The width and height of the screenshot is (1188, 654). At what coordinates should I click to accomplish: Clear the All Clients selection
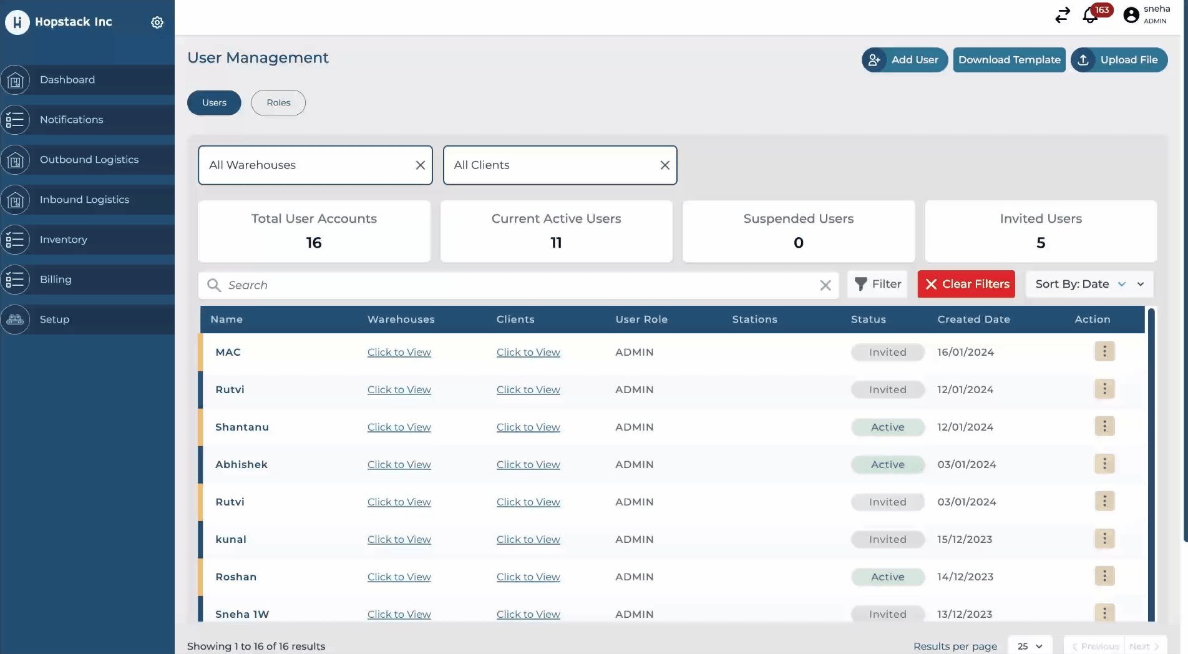(665, 165)
